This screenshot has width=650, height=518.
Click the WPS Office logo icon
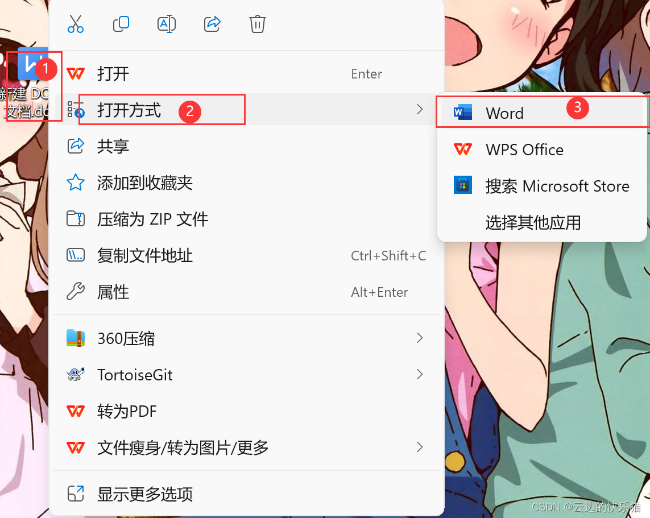[x=463, y=149]
